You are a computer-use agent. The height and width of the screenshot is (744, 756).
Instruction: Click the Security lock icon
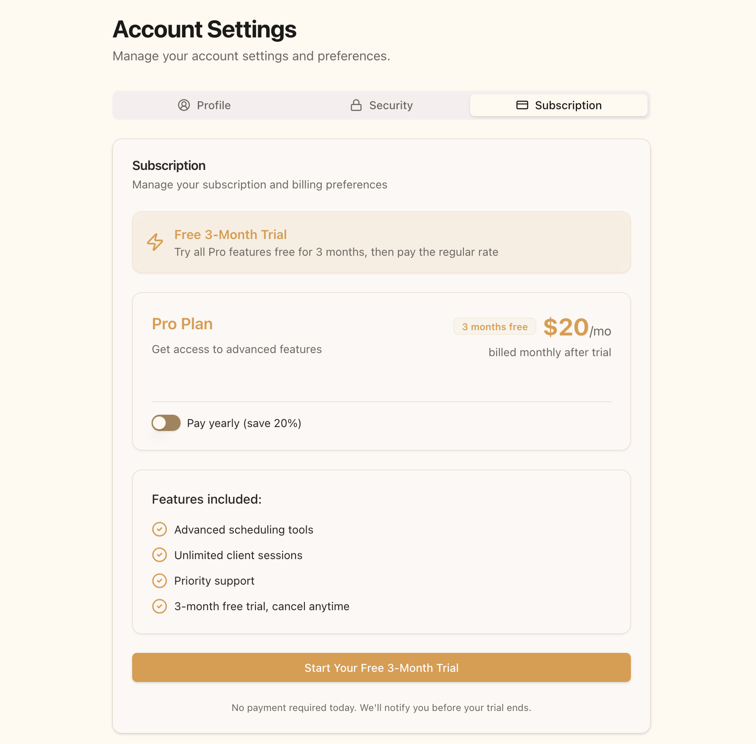[x=356, y=105]
